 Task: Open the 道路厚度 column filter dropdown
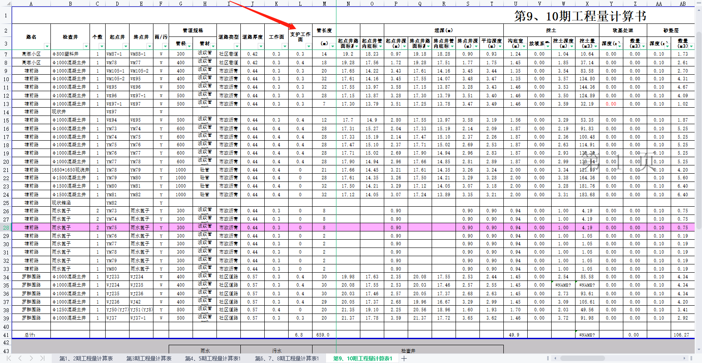261,46
